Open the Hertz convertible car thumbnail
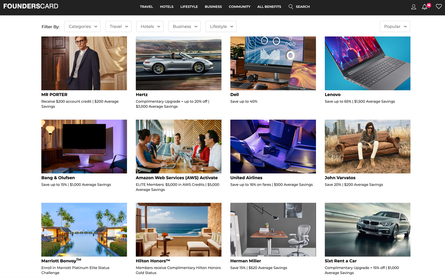This screenshot has height=278, width=445. 178,63
